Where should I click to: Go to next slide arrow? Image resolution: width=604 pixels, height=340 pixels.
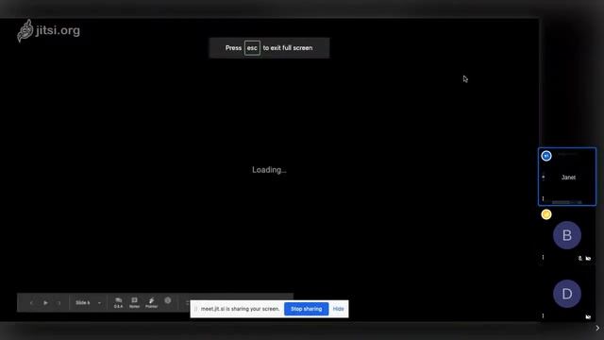coord(59,303)
